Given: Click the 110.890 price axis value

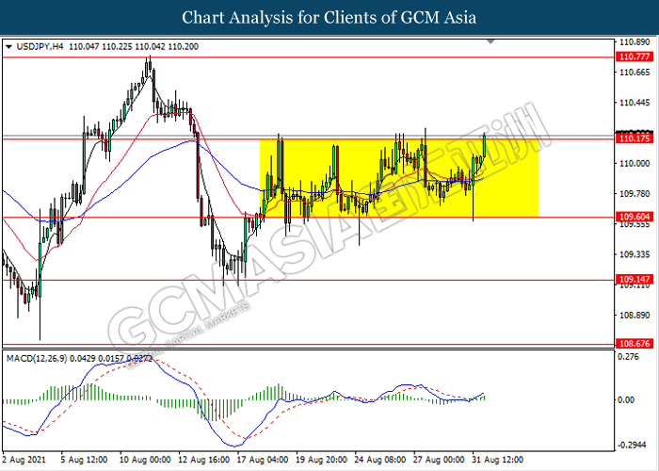Looking at the screenshot, I should click(635, 42).
